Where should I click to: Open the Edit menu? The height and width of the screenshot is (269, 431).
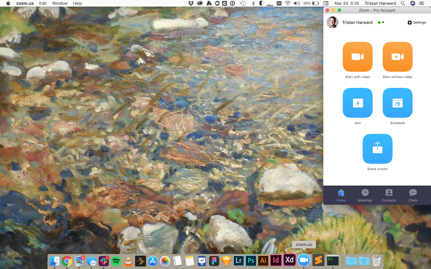(x=43, y=3)
